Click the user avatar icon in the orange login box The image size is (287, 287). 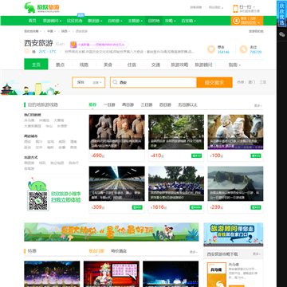[x=236, y=21]
